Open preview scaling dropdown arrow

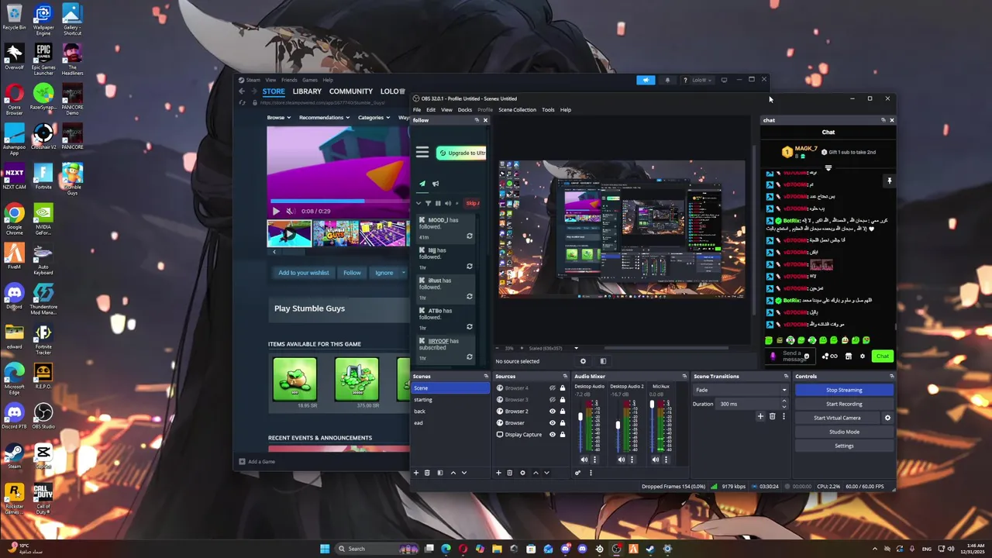pyautogui.click(x=576, y=348)
